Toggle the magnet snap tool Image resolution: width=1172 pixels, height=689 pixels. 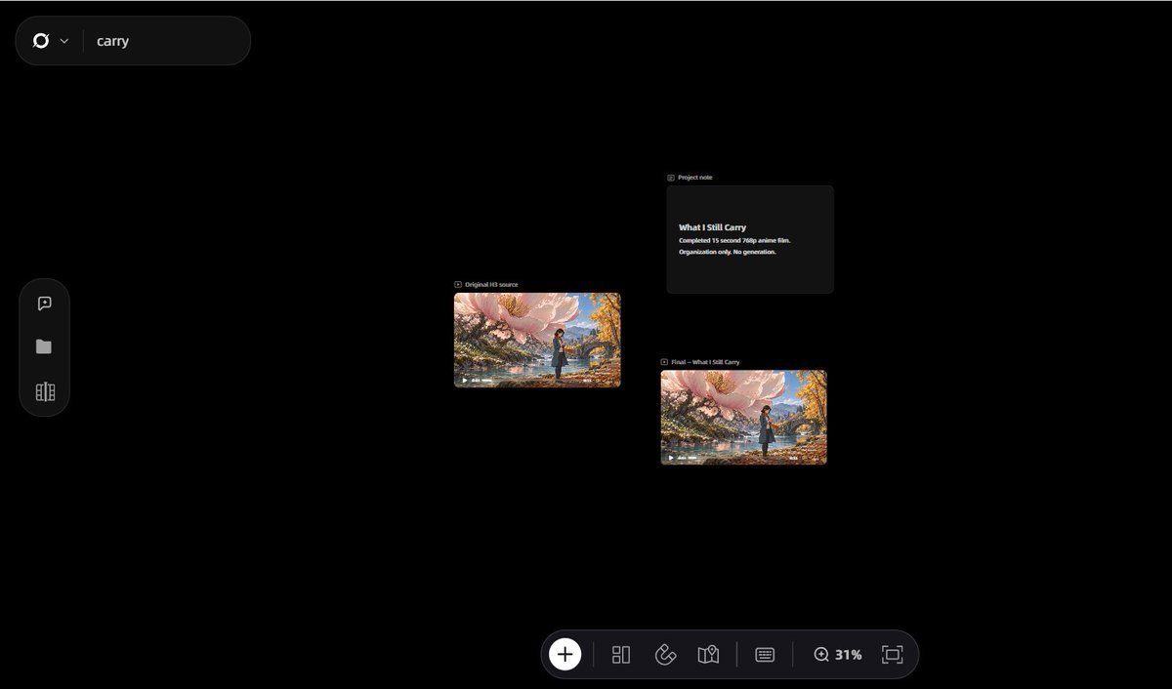665,655
